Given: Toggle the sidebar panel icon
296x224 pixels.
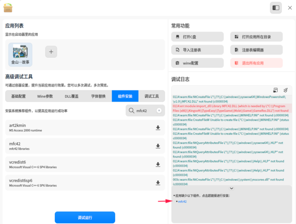Looking at the screenshot, I should point(276,8).
